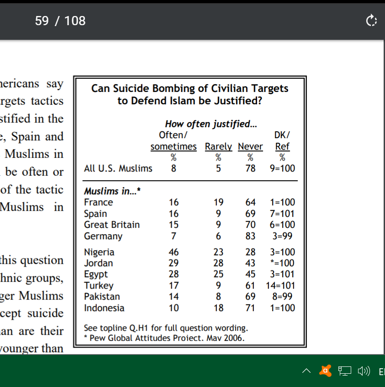Click the 'DK/Ref' column header
385x387 pixels.
point(282,141)
